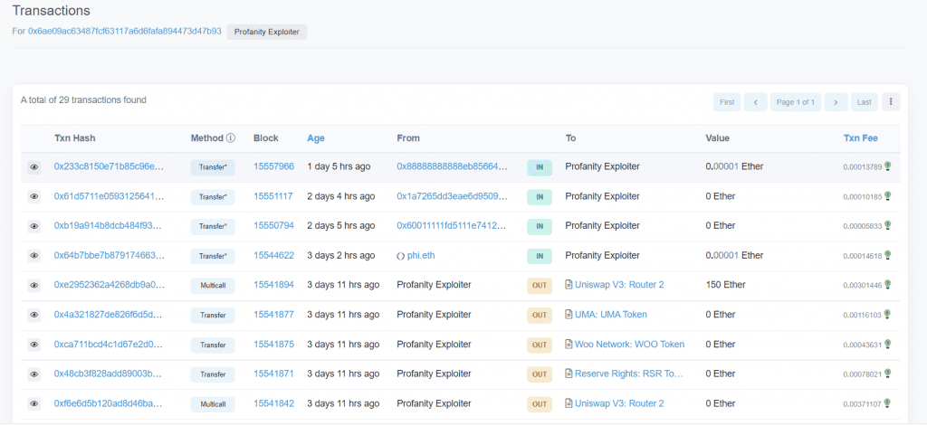Image resolution: width=927 pixels, height=426 pixels.
Task: Preview transaction 0x64b7bbe7b879174663 with eye icon
Action: pyautogui.click(x=34, y=256)
